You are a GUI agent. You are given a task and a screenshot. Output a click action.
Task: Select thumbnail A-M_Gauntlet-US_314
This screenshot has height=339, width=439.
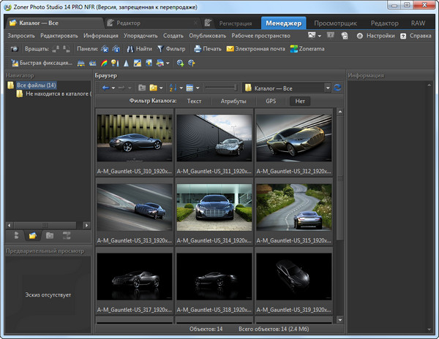pyautogui.click(x=214, y=206)
